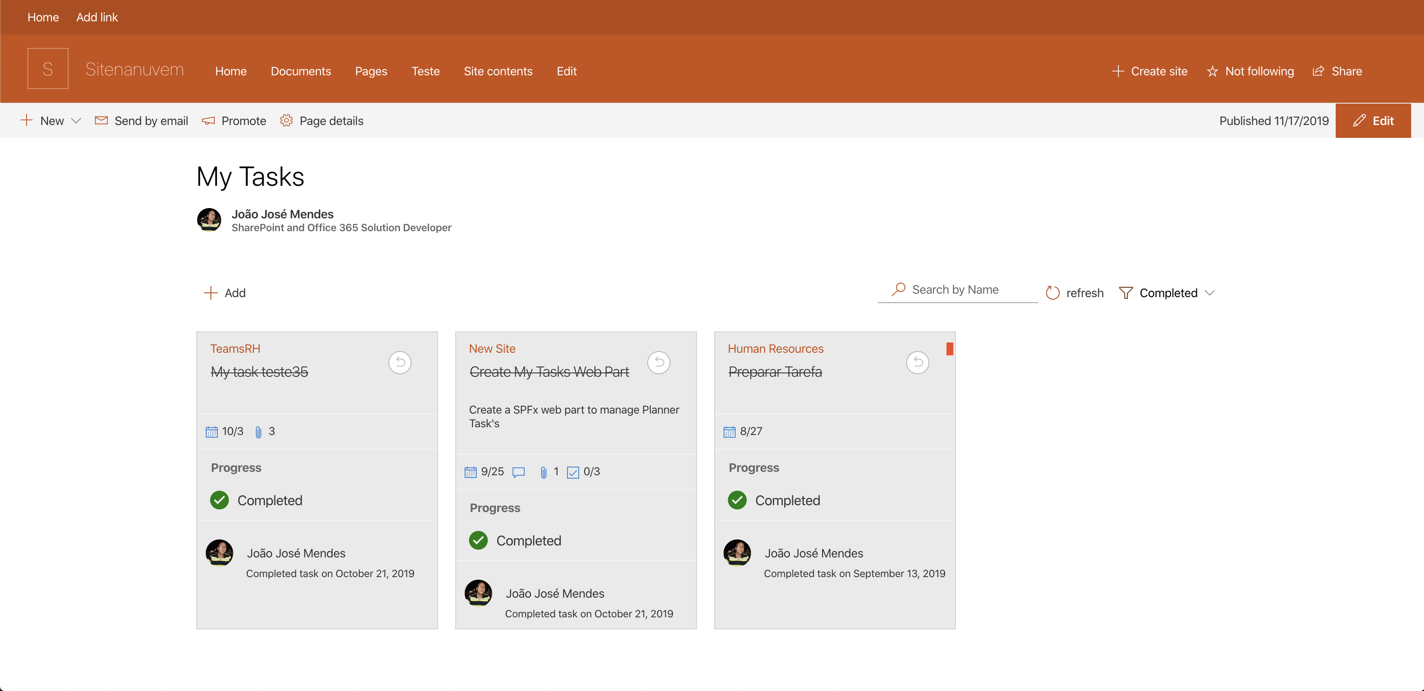Click the calendar icon beside 10/3
The image size is (1424, 691).
tap(212, 432)
